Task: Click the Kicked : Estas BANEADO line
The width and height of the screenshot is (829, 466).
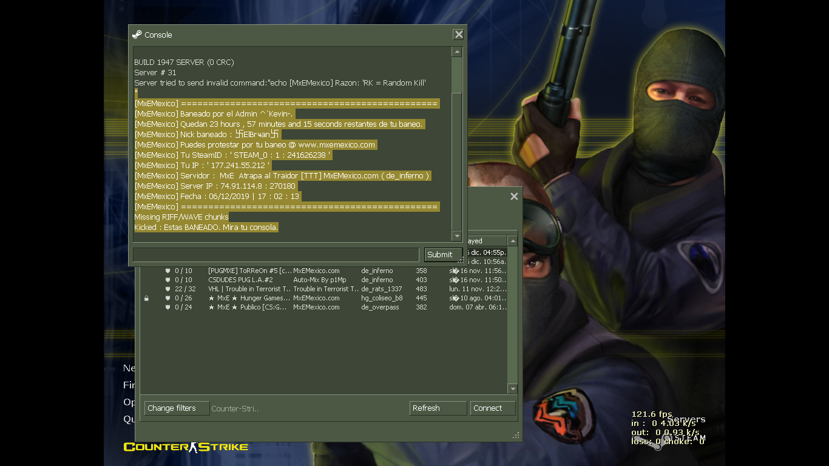Action: 206,227
